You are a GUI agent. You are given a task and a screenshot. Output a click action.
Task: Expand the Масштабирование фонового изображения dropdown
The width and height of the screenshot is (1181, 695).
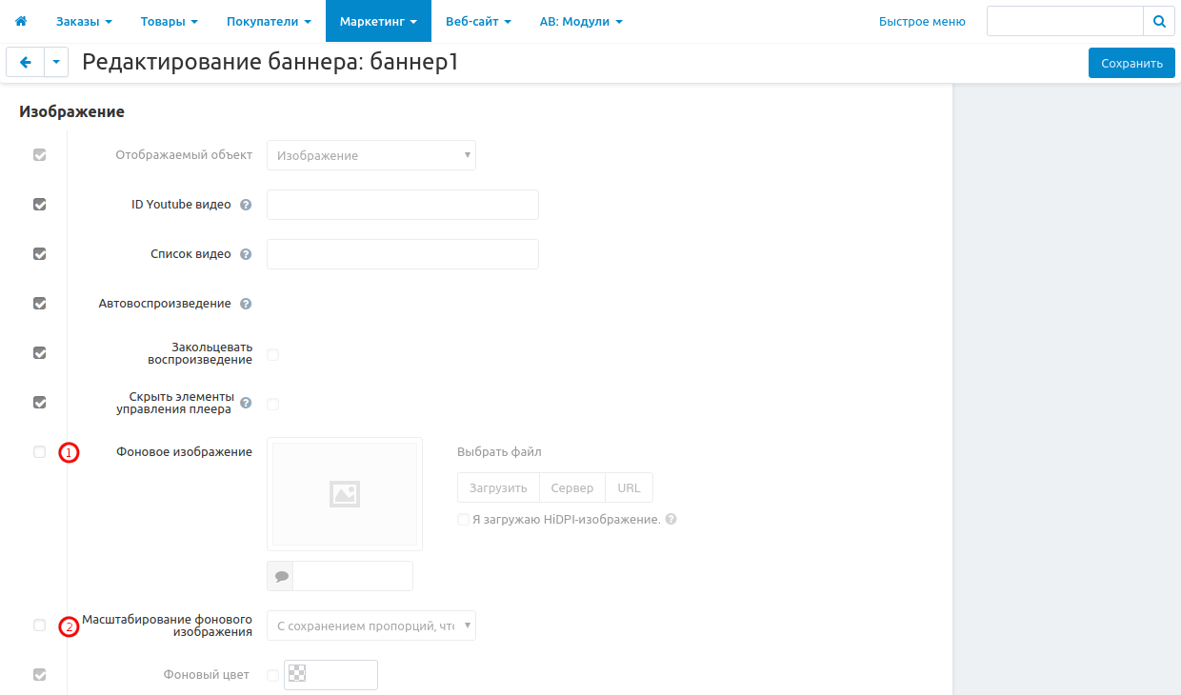click(370, 625)
